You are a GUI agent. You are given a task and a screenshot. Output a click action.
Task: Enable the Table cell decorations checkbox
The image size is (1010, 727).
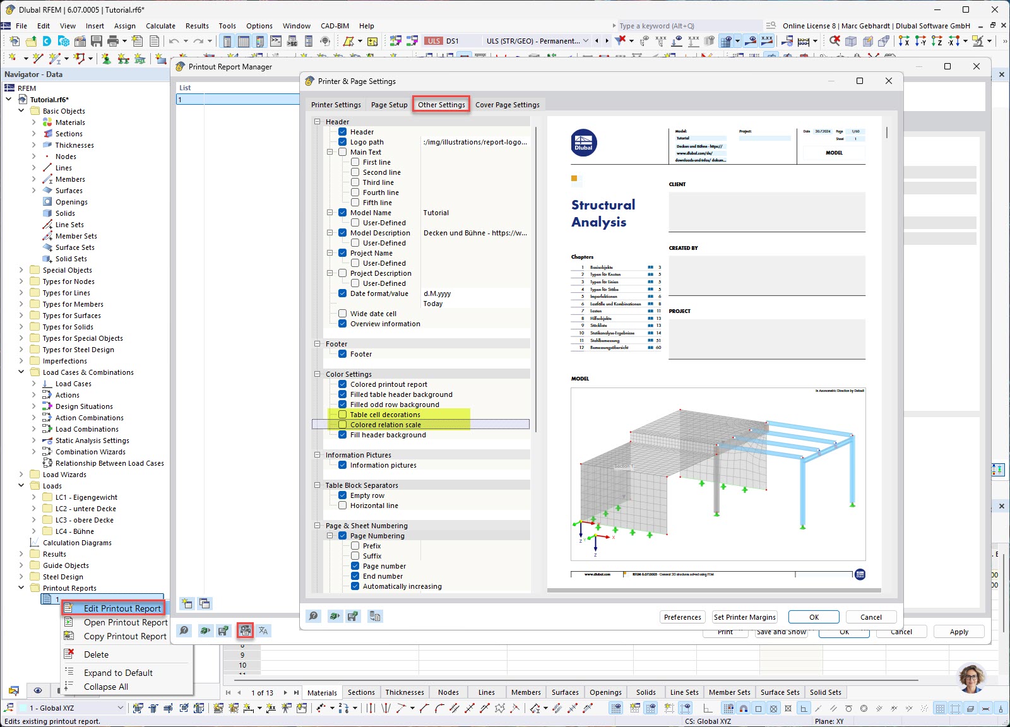[x=342, y=415]
